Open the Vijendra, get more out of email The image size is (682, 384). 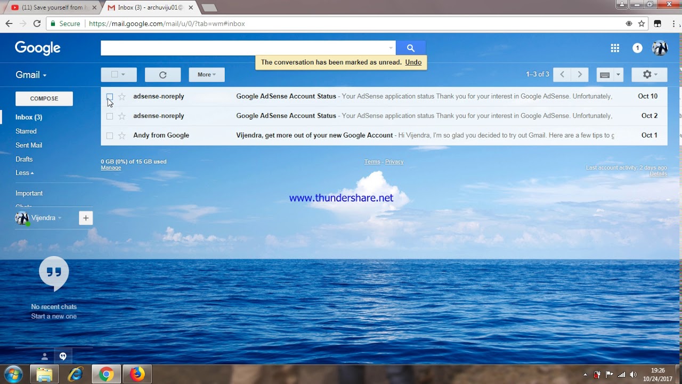(x=384, y=135)
